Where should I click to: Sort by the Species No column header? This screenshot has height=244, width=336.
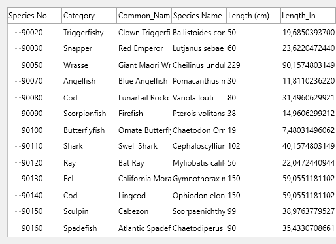pos(35,16)
